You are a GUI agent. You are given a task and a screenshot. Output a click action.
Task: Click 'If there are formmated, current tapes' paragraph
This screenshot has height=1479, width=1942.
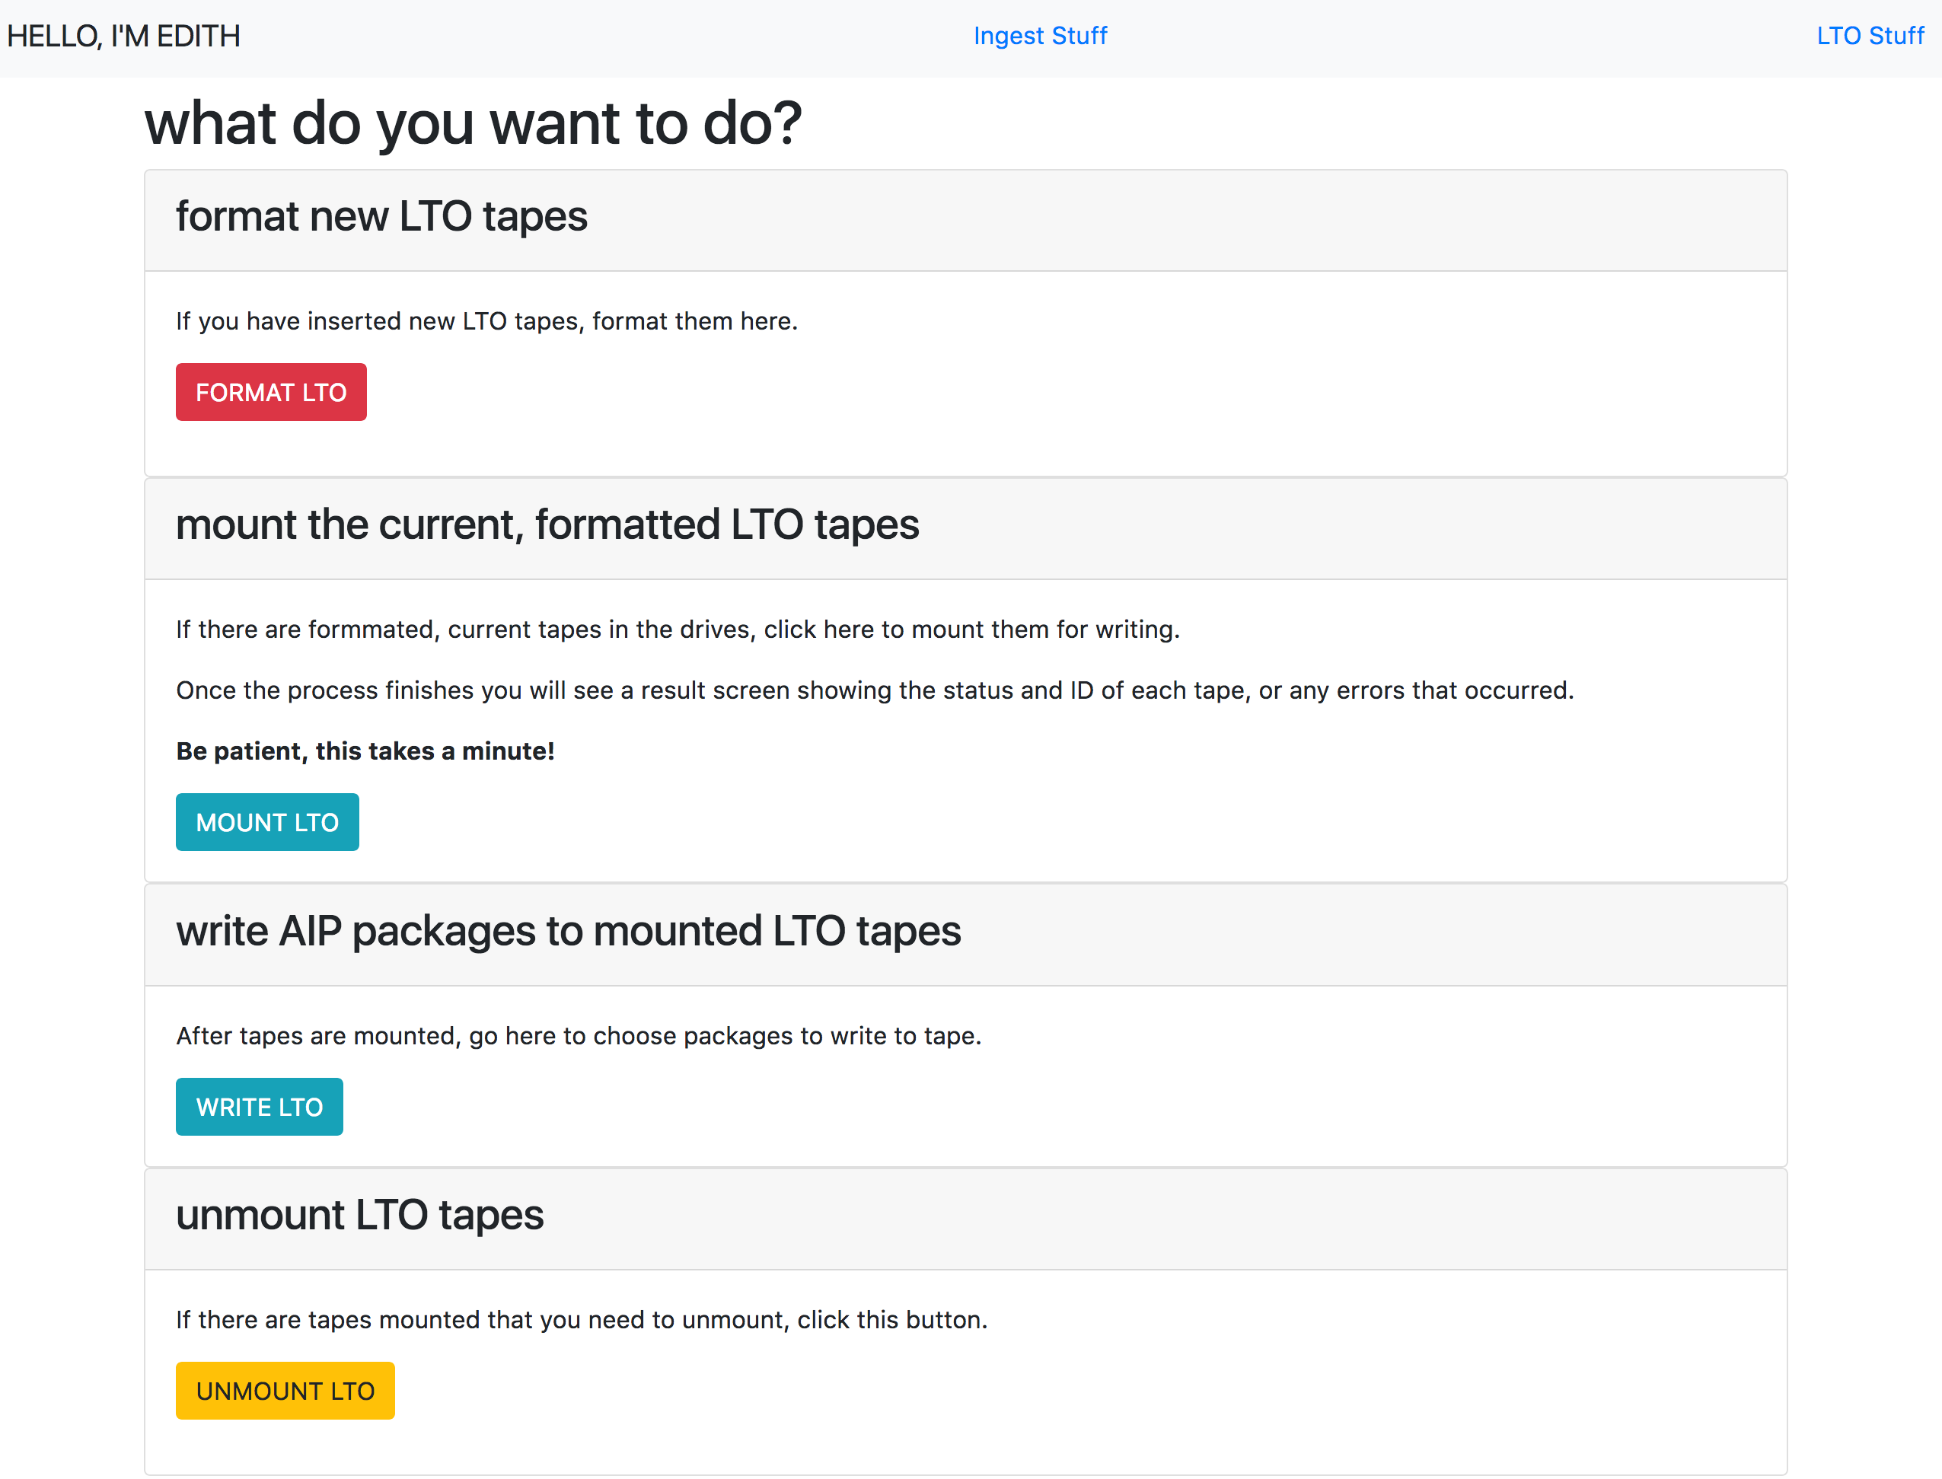(x=678, y=630)
